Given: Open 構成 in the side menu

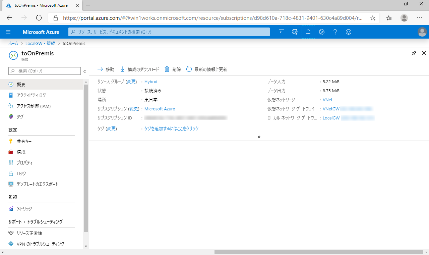Looking at the screenshot, I should pos(42,152).
